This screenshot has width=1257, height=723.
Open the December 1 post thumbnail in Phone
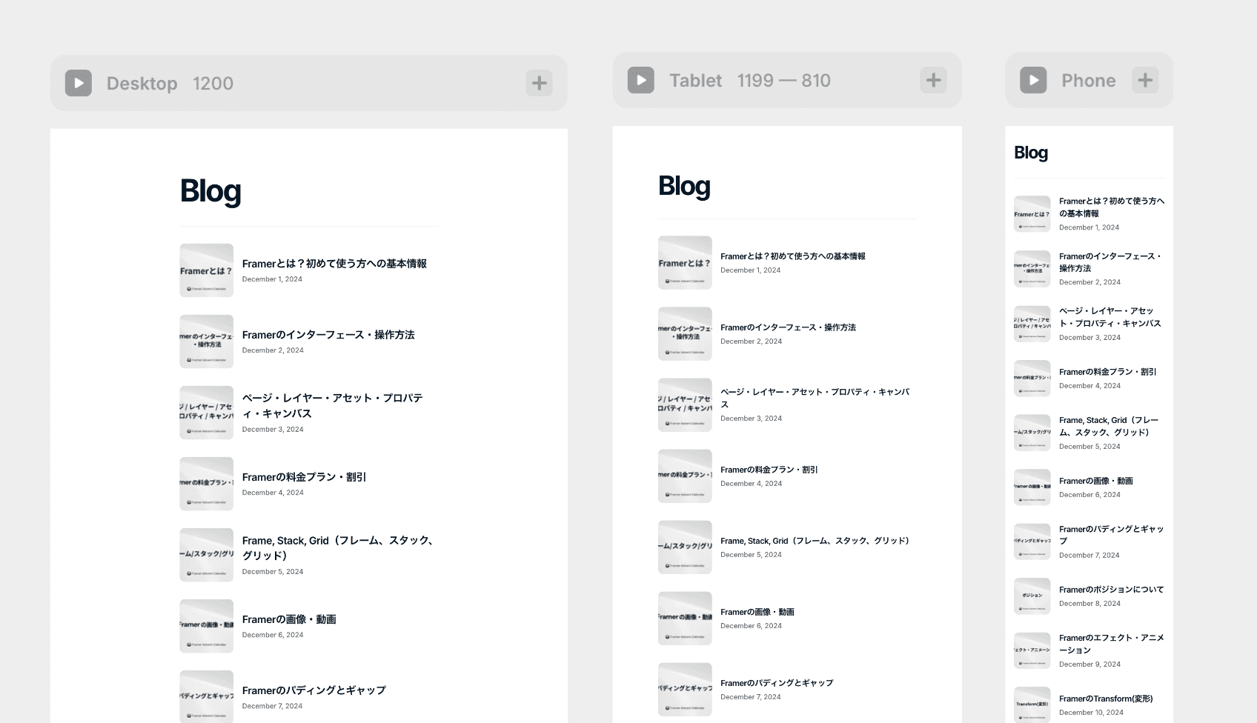coord(1032,214)
